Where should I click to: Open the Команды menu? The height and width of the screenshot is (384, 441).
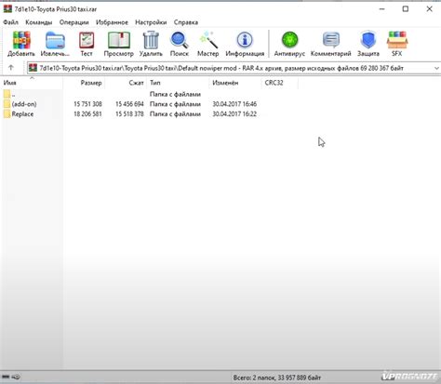39,22
